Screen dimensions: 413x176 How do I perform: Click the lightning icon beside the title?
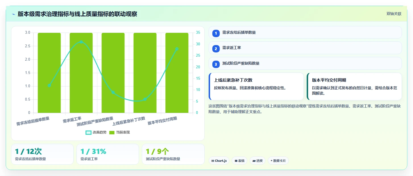coord(14,14)
